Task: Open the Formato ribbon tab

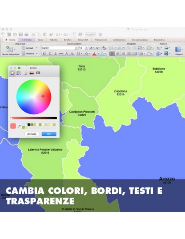Action: click(27, 40)
